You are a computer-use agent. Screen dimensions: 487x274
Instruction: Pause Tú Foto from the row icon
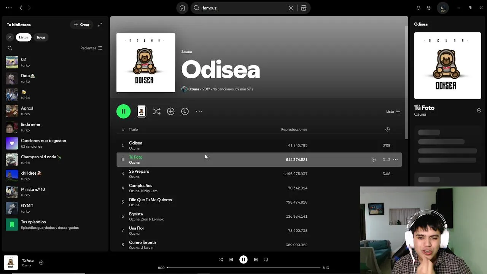(123, 159)
